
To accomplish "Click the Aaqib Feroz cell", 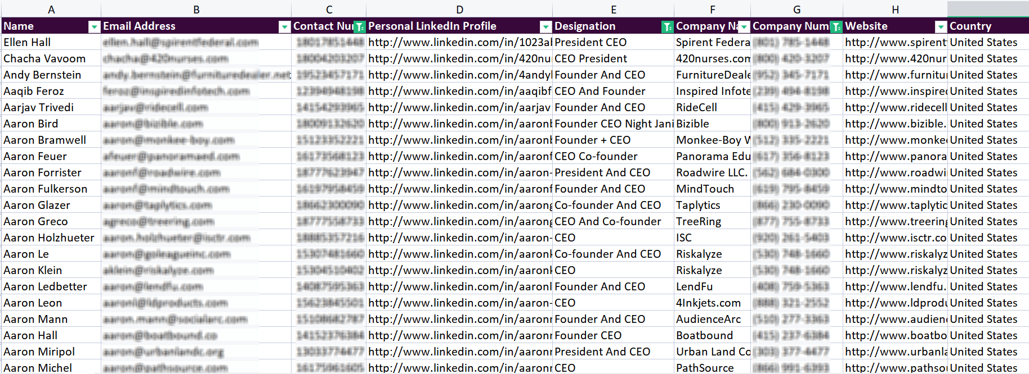I will click(51, 91).
